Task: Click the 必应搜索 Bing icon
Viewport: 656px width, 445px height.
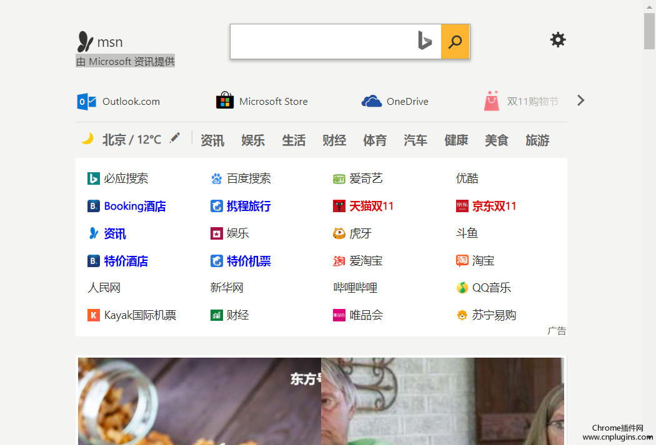Action: (x=93, y=178)
